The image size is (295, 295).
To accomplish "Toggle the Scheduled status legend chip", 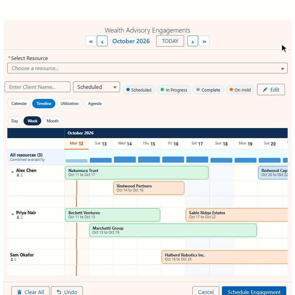I will point(139,90).
